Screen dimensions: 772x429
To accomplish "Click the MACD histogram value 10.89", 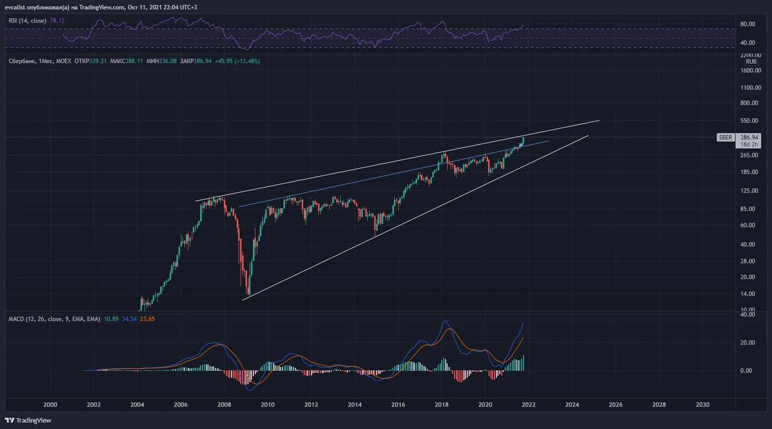I will [x=111, y=319].
